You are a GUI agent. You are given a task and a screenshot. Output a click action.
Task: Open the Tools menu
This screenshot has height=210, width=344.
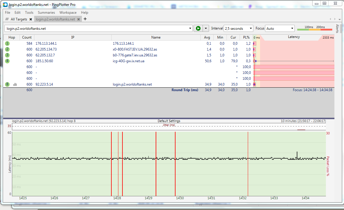click(x=29, y=13)
